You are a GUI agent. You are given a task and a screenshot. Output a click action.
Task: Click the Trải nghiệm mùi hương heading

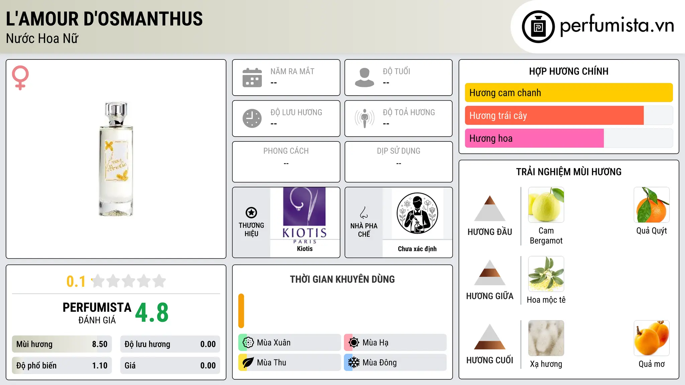tap(569, 172)
